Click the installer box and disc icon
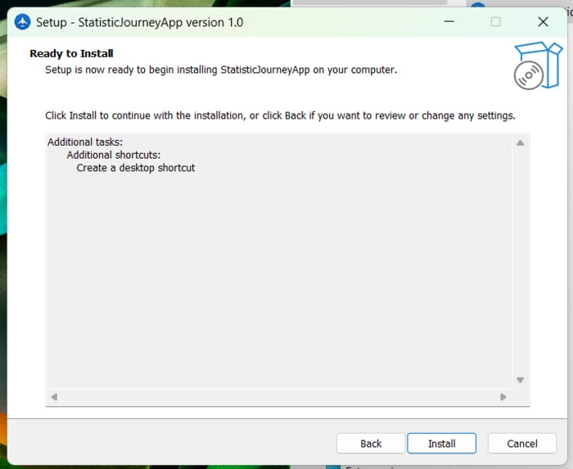Image resolution: width=573 pixels, height=469 pixels. [537, 65]
